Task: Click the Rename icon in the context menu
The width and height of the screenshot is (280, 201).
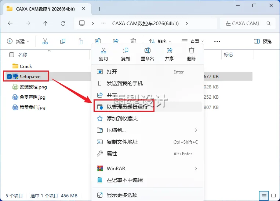Action: pos(147,51)
